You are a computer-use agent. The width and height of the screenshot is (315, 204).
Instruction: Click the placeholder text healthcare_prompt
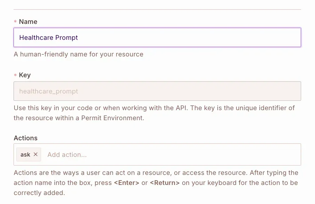[x=48, y=91]
